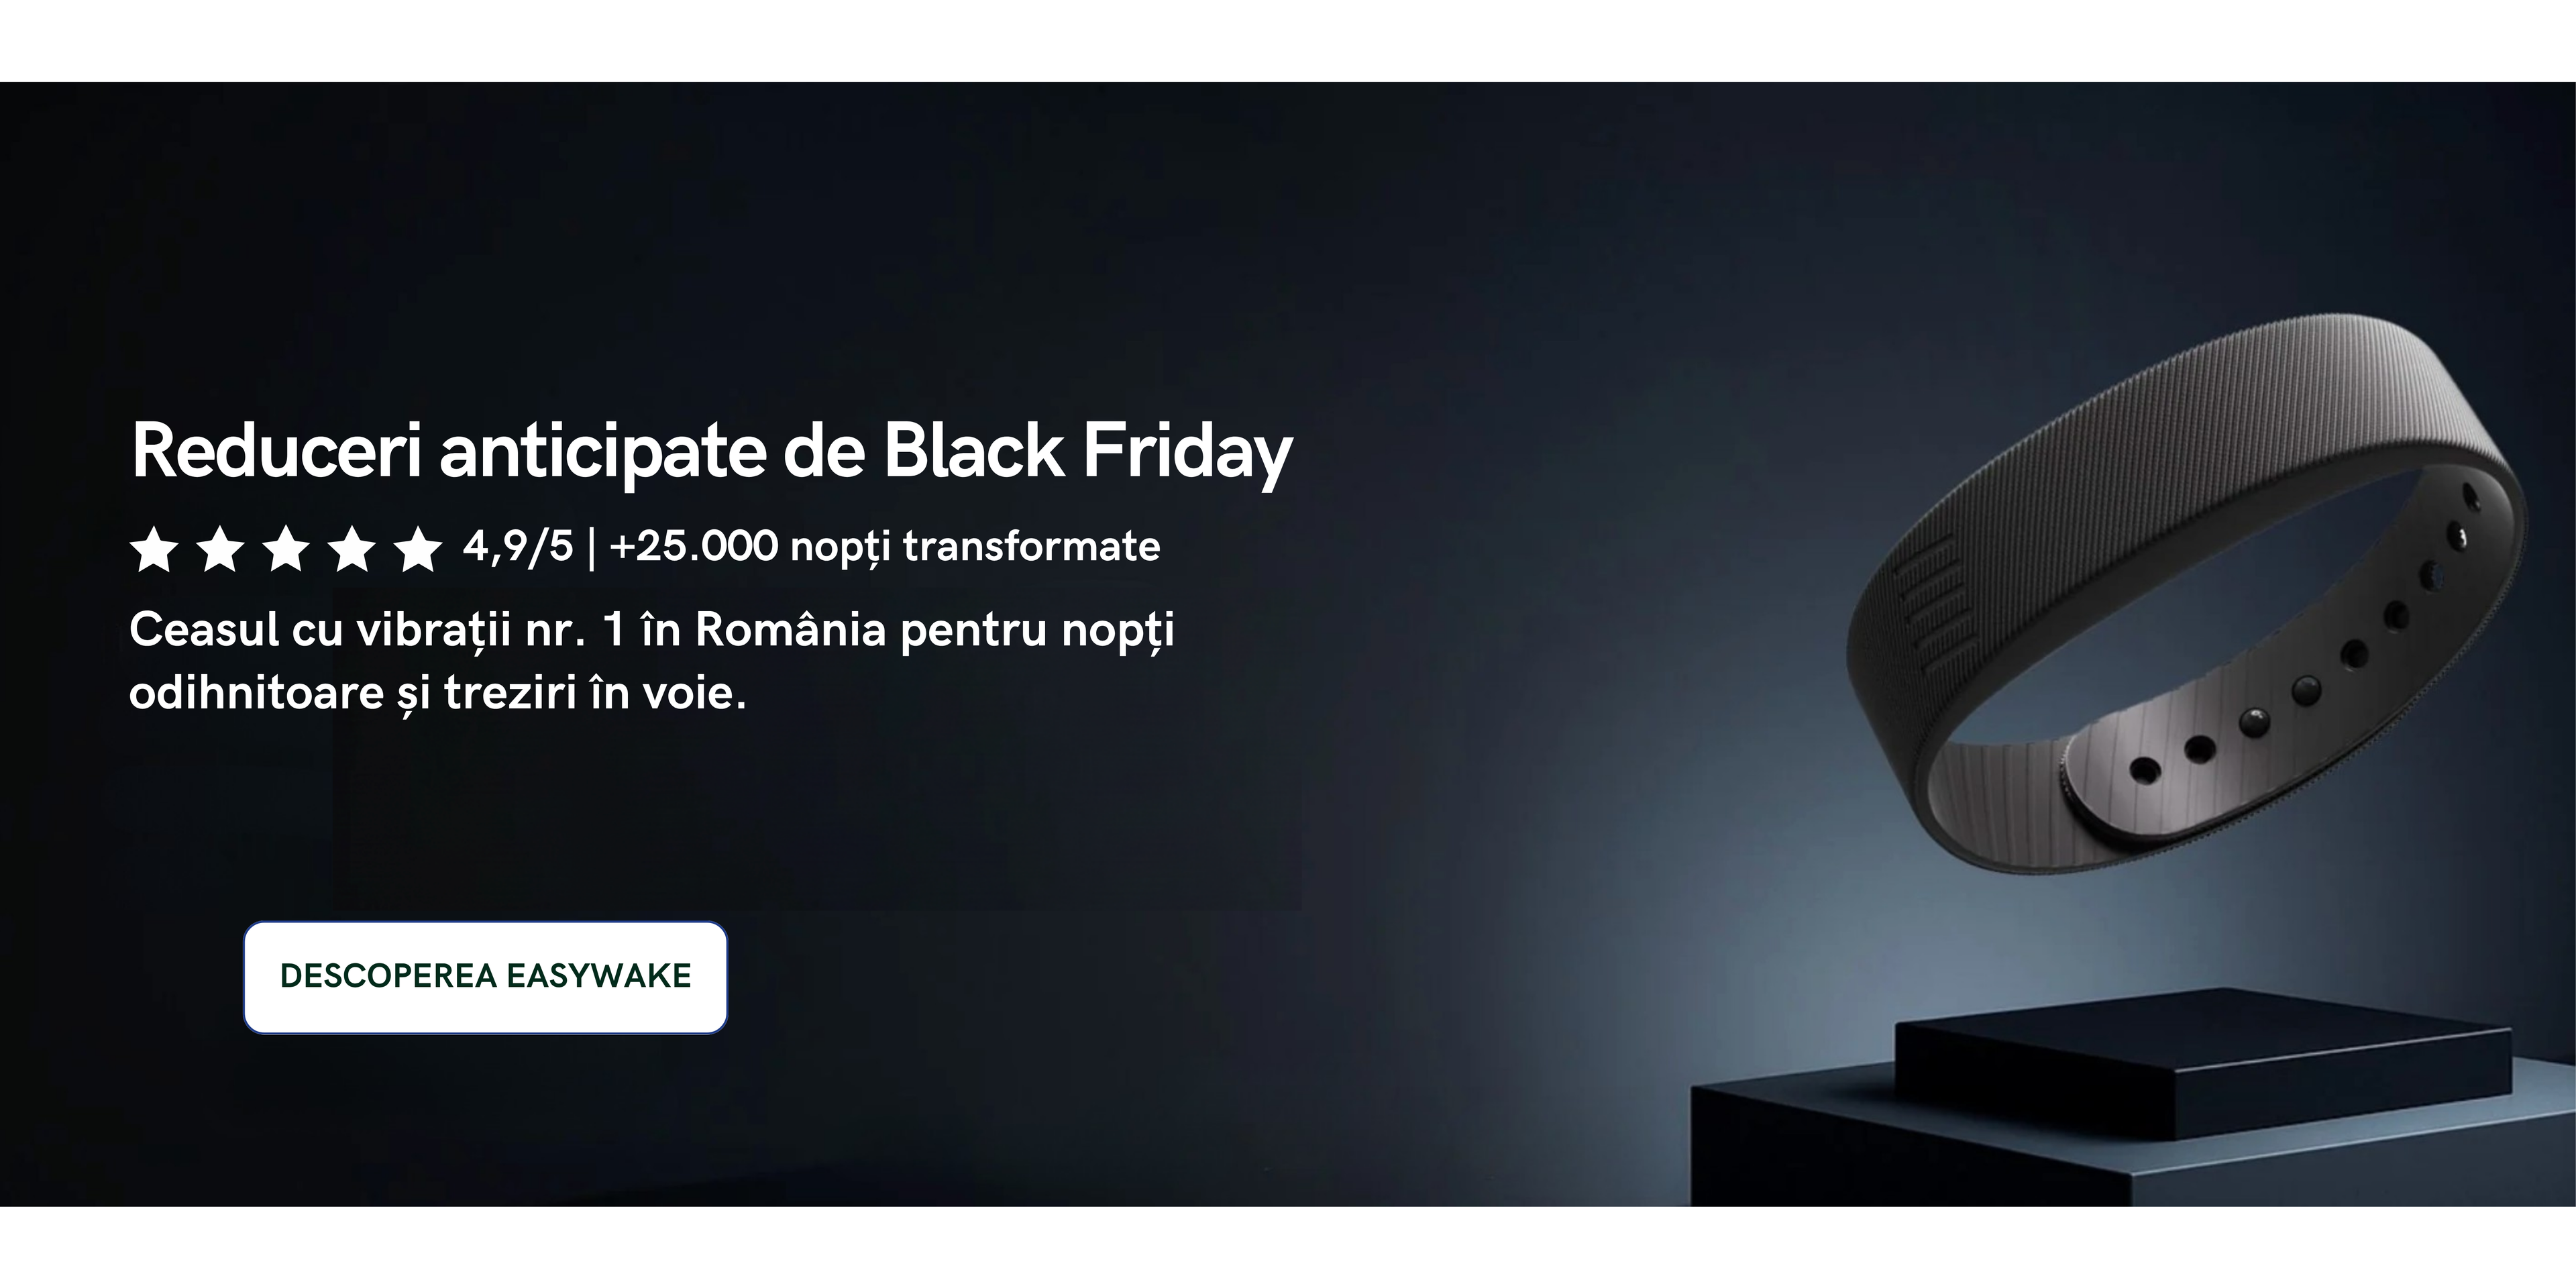This screenshot has height=1288, width=2576.
Task: Click the vertical bar separator after the rating
Action: pos(592,547)
